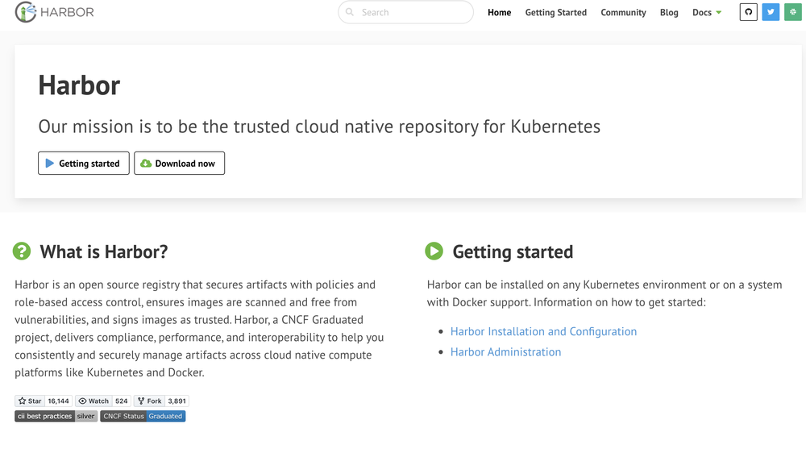Click the 3,891 fork count
This screenshot has width=806, height=461.
177,401
